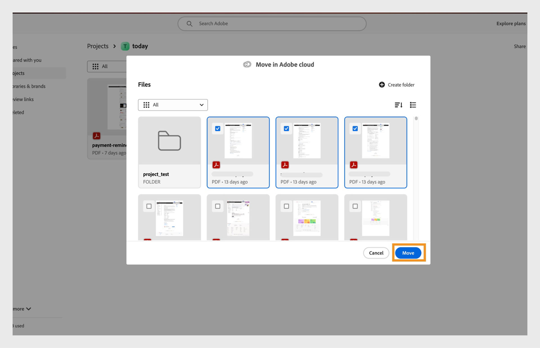The width and height of the screenshot is (540, 348).
Task: Click the folder icon of project_test
Action: coord(169,140)
